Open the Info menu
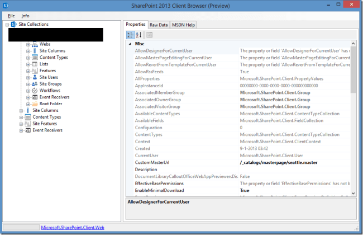 [x=25, y=16]
